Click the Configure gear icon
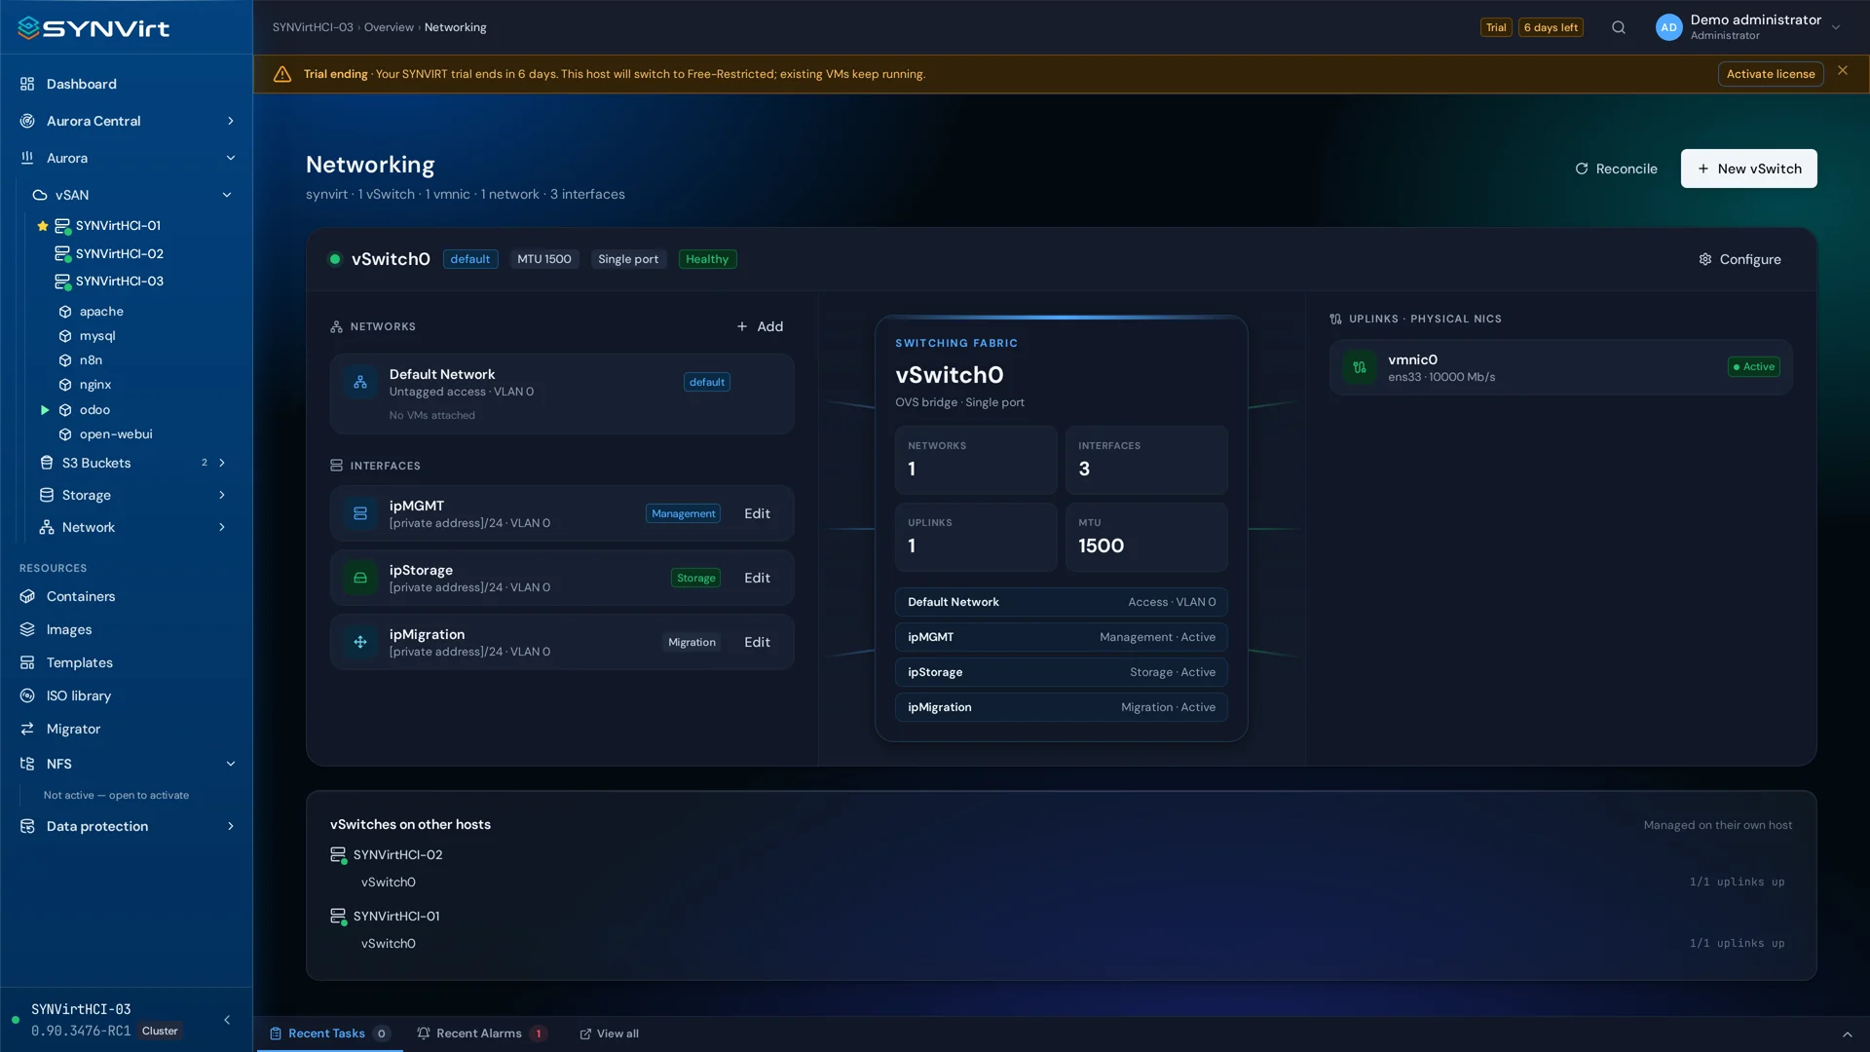This screenshot has width=1870, height=1052. (1705, 259)
